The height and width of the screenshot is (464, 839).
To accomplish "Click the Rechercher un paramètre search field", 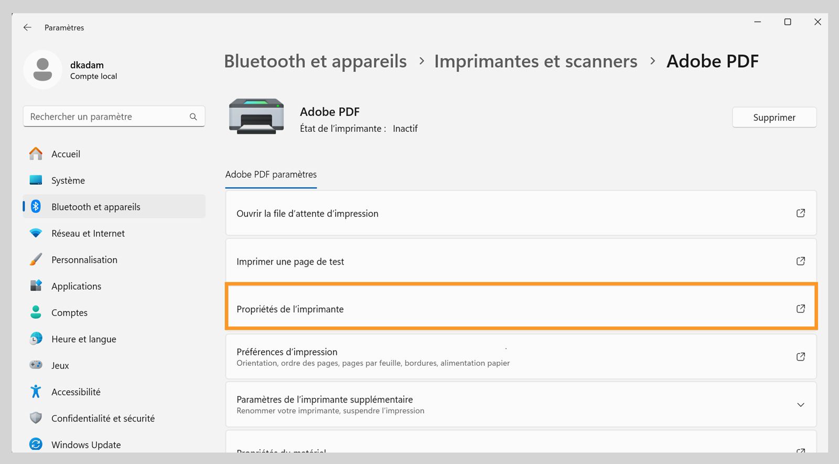I will tap(114, 116).
